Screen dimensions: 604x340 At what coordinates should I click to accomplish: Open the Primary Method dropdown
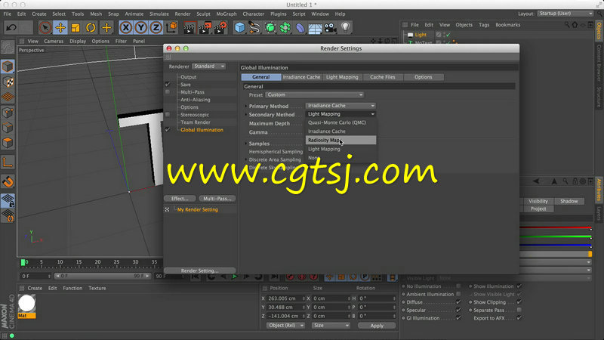pyautogui.click(x=341, y=106)
